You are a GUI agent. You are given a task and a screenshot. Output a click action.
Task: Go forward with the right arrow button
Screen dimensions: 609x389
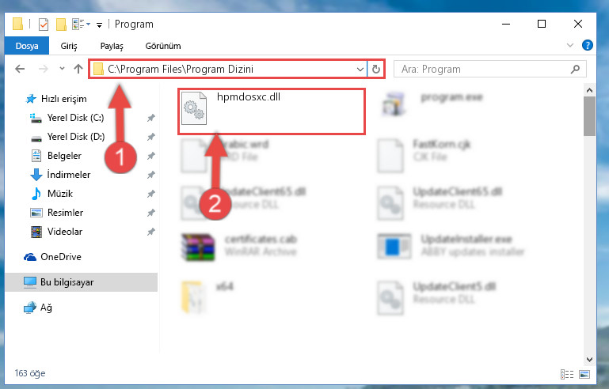coord(43,69)
